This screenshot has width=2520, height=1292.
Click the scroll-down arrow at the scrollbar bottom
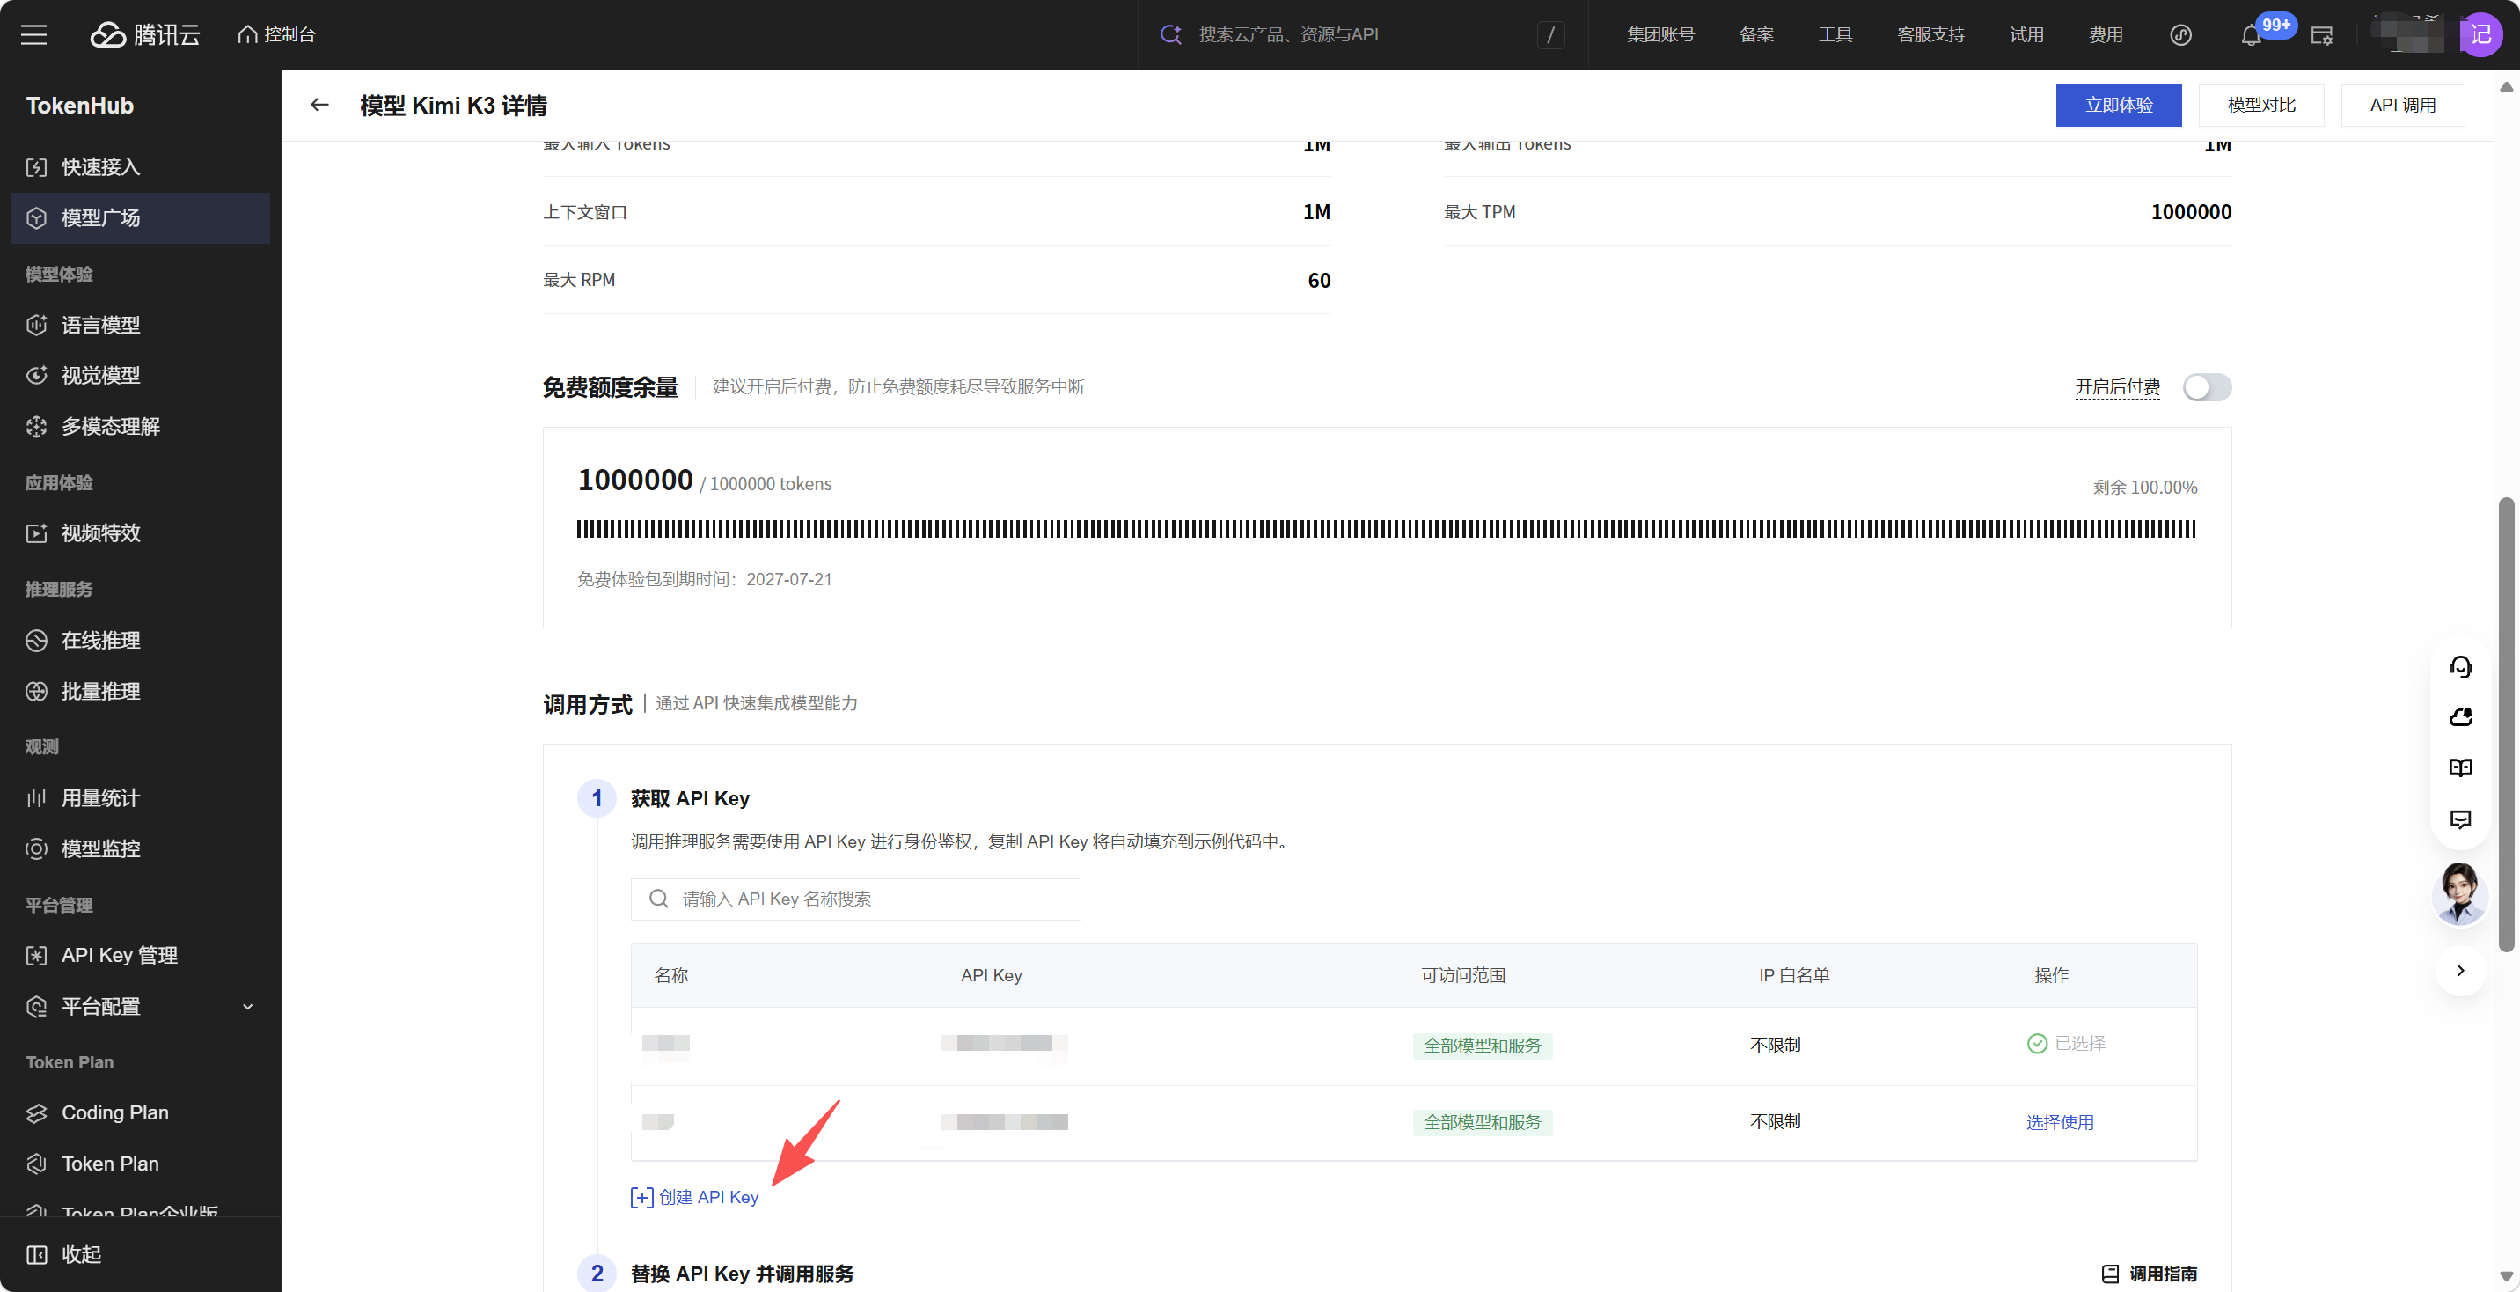point(2506,1276)
